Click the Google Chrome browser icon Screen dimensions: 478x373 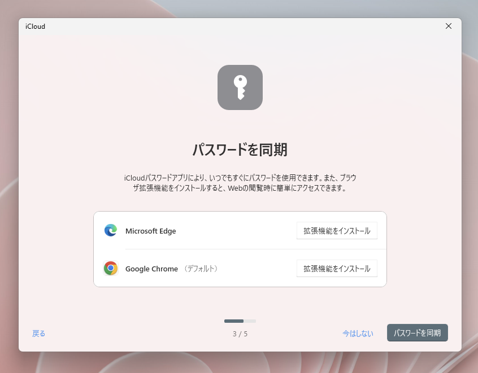[x=111, y=268]
